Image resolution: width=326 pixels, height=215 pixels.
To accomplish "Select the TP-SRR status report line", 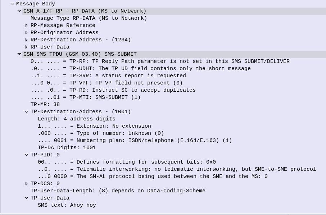I will 108,76.
